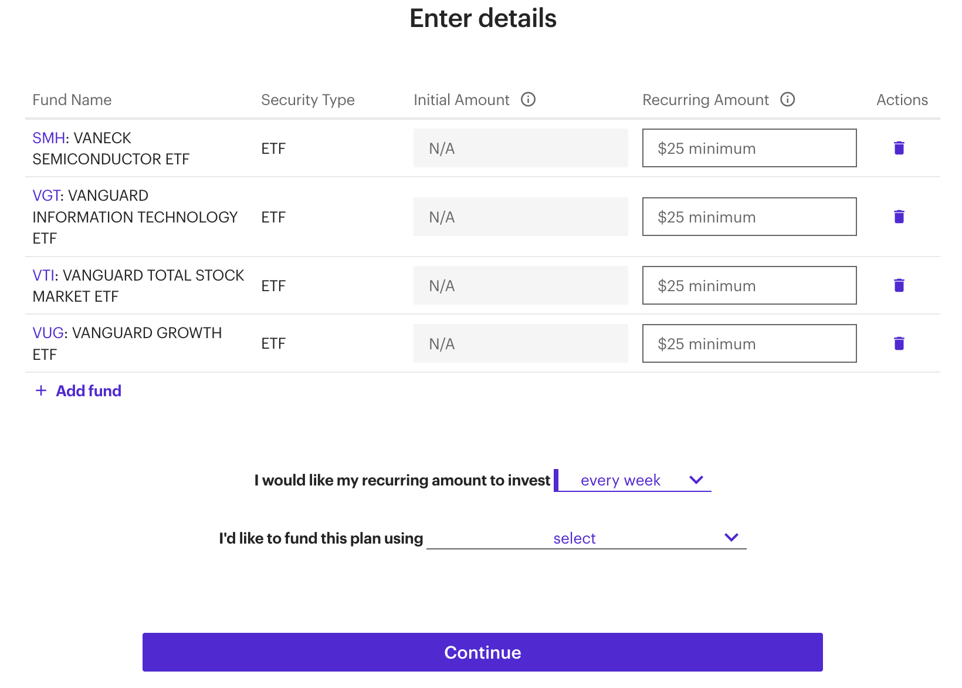The height and width of the screenshot is (688, 962).
Task: Open the 'every week' frequency dropdown
Action: click(x=634, y=480)
